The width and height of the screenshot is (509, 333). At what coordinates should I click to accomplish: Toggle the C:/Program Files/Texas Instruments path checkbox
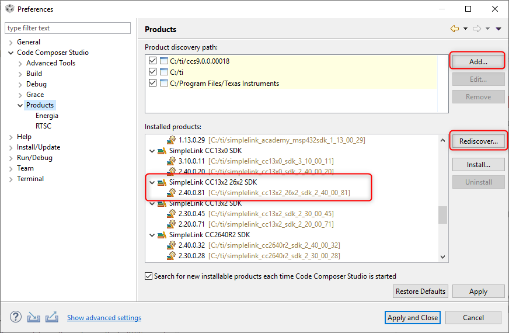153,84
